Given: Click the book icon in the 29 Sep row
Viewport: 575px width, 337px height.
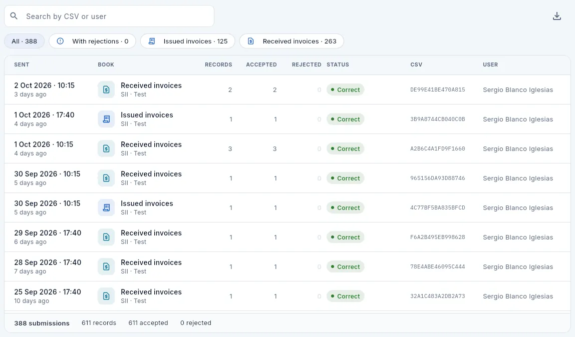Looking at the screenshot, I should pos(106,237).
